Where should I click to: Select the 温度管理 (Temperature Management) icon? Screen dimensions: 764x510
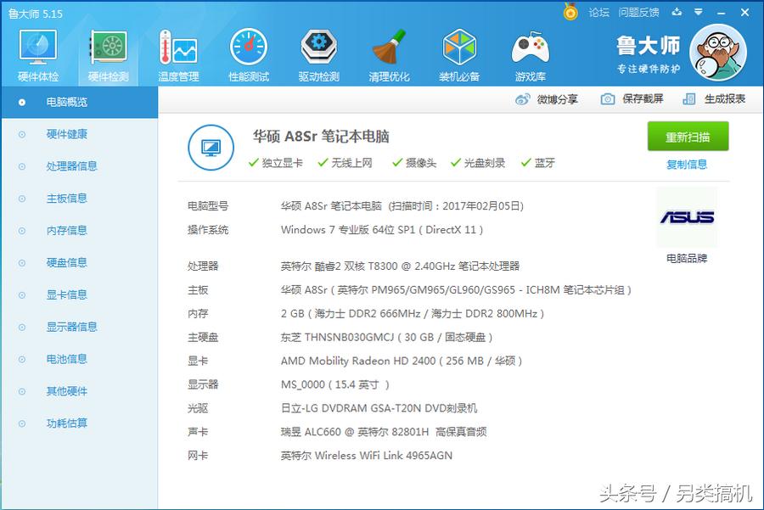pos(176,53)
